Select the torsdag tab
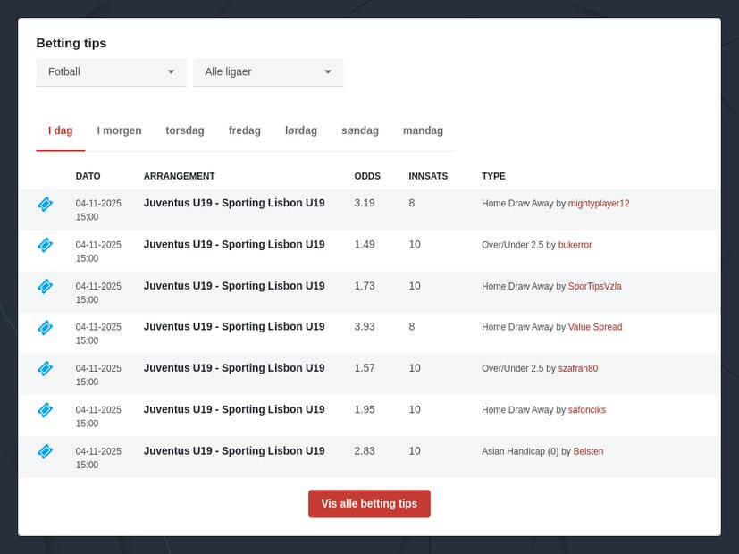The image size is (739, 554). click(x=184, y=130)
